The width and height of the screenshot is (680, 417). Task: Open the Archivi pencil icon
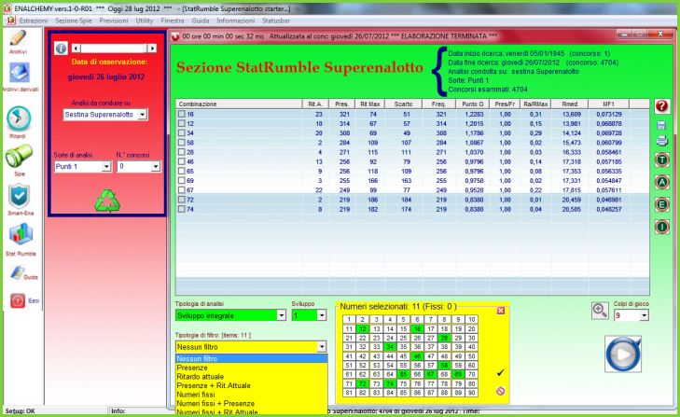(x=18, y=38)
